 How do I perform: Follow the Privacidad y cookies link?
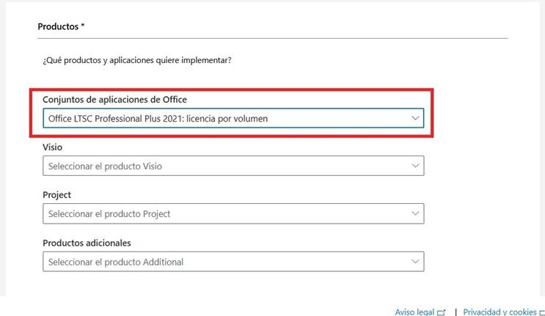tap(499, 312)
